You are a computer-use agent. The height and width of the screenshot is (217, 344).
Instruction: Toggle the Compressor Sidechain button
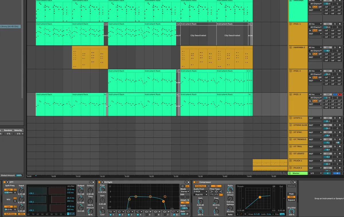(x=201, y=186)
